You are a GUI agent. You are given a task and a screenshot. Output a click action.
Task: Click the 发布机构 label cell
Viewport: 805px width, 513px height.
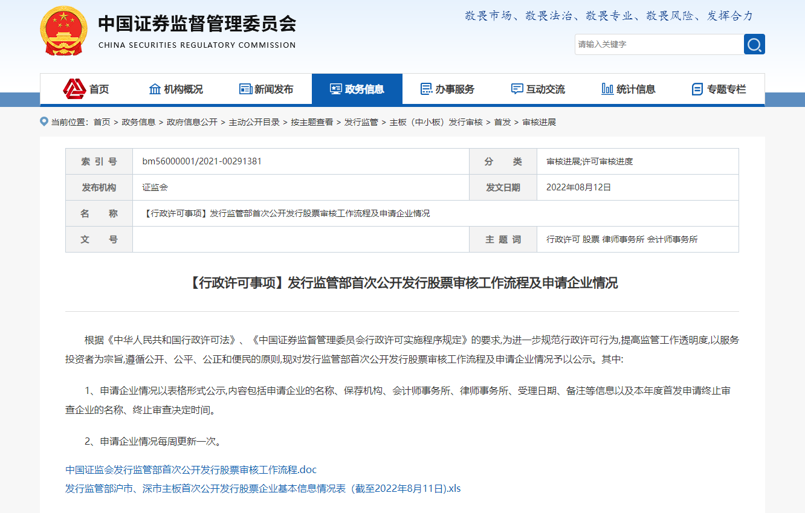[99, 187]
